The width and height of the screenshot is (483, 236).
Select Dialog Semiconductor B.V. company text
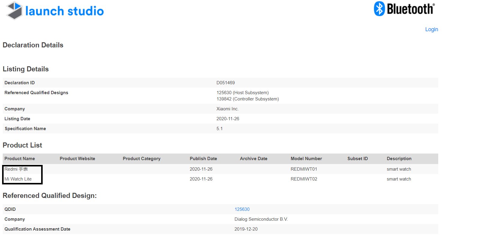tap(261, 219)
